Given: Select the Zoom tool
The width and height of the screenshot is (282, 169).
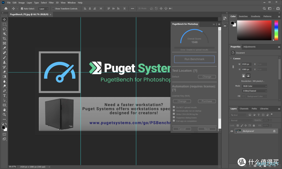Looking at the screenshot, I should click(x=4, y=115).
